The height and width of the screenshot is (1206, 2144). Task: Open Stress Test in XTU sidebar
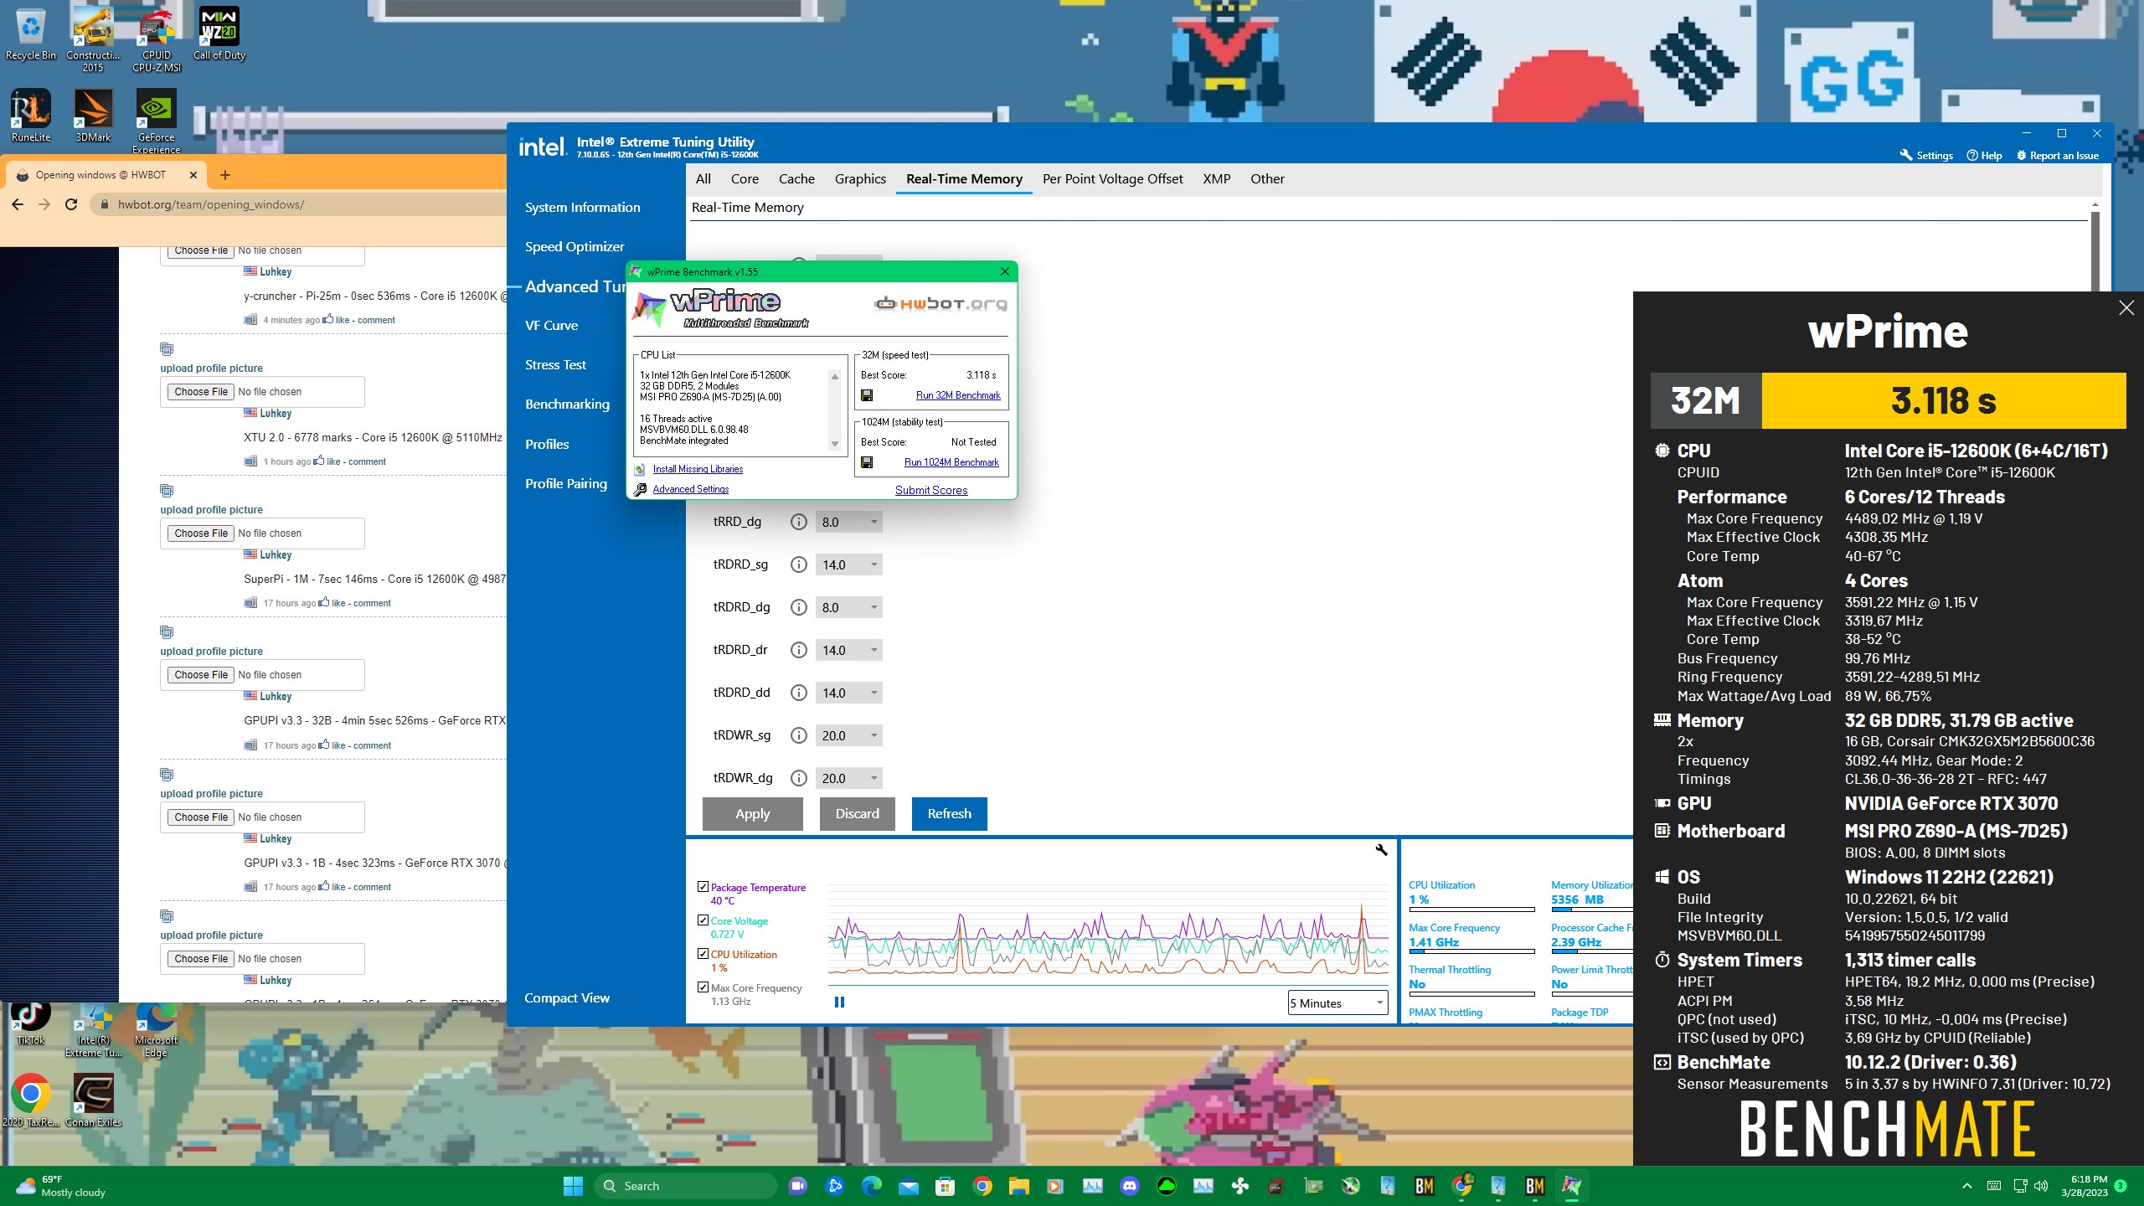(x=555, y=364)
